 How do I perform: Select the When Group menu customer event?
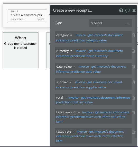[21, 50]
